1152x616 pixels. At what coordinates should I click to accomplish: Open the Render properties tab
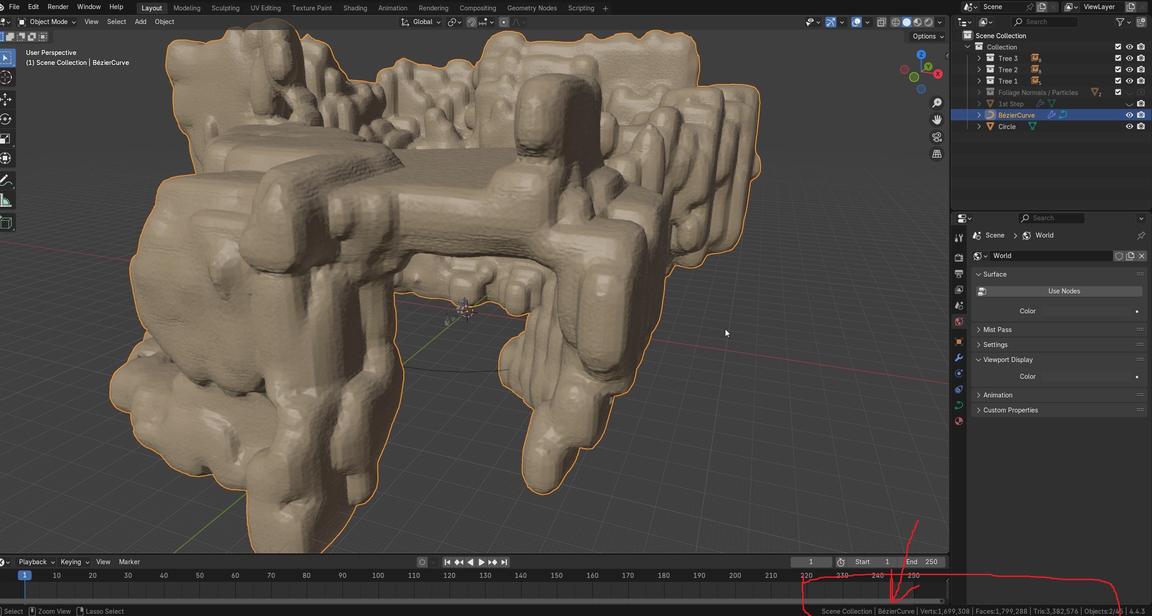tap(959, 258)
